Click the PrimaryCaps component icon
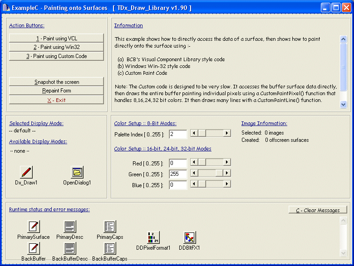 pos(110,227)
